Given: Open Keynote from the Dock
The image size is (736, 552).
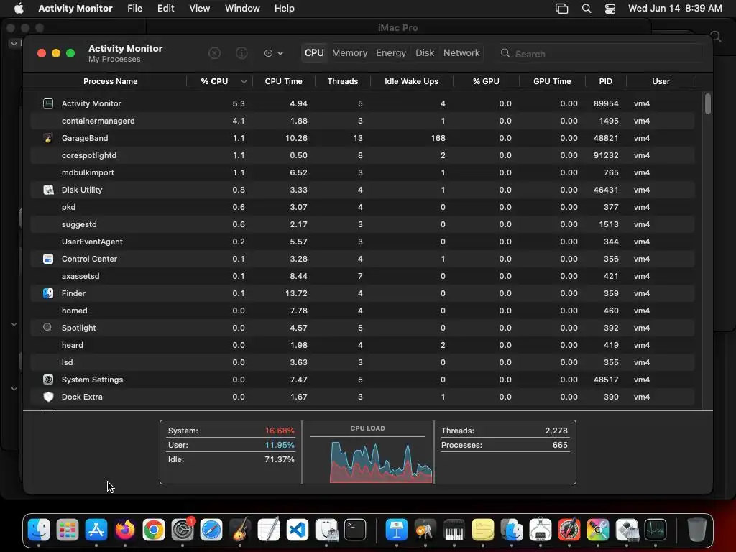Looking at the screenshot, I should [396, 530].
